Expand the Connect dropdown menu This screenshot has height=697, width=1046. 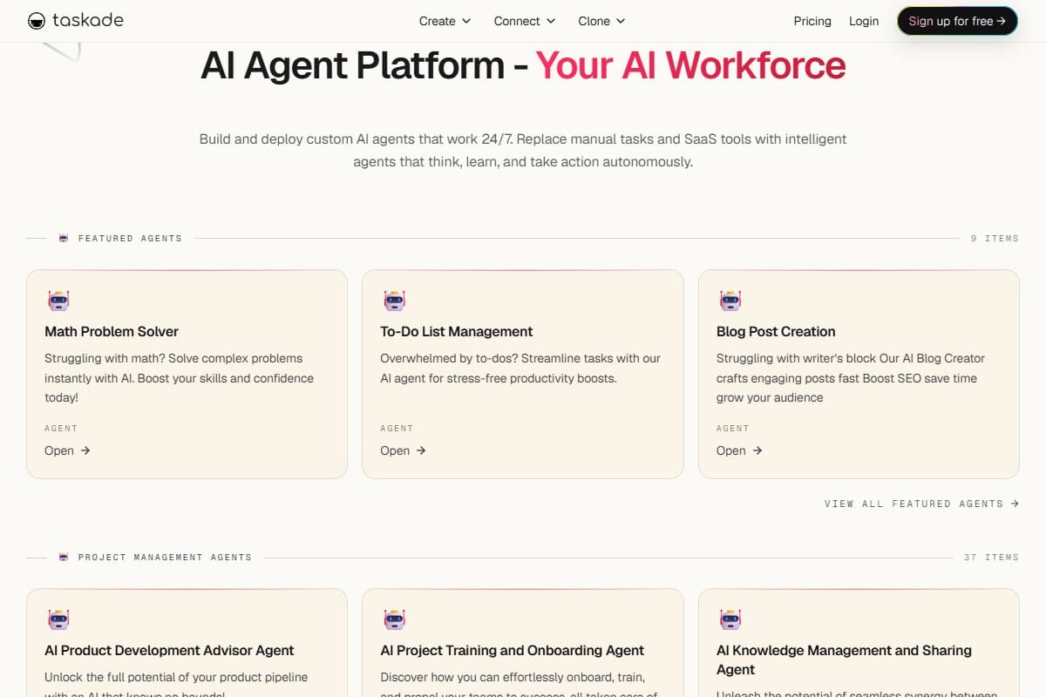(525, 21)
